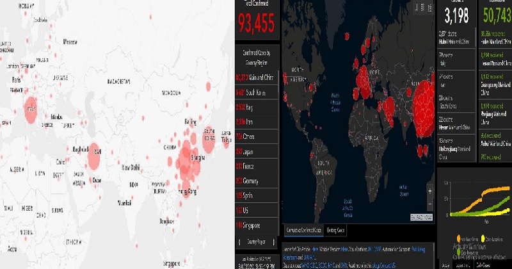Select Heilongjiang Mainland China deaths row
The height and width of the screenshot is (269, 512).
455,149
